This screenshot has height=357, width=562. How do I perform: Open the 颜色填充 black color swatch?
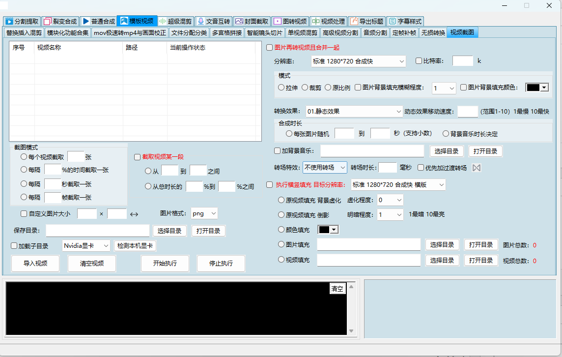click(x=329, y=230)
